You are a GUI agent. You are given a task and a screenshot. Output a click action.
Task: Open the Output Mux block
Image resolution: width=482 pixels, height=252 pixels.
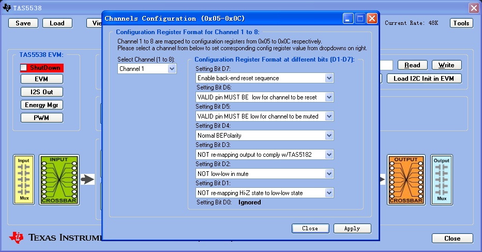442,180
